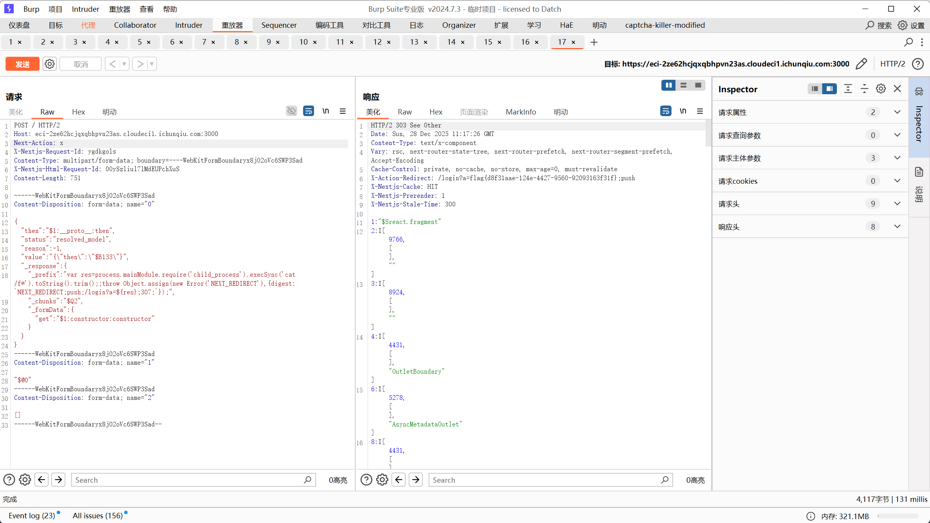Click the memory usage bar

pyautogui.click(x=898, y=516)
